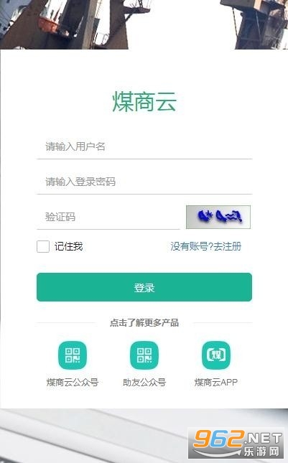Open the 助友公众号 QR code icon
Screen dimensions: 288x463
144,355
